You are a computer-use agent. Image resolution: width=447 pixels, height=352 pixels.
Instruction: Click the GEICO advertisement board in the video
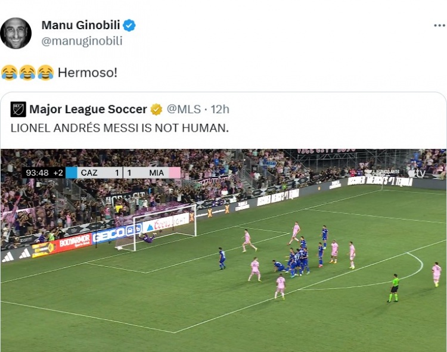point(117,233)
